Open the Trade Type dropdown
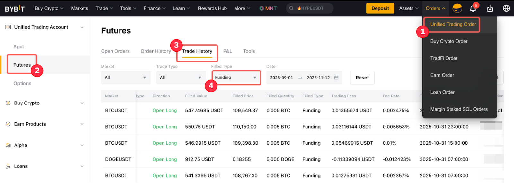 181,78
